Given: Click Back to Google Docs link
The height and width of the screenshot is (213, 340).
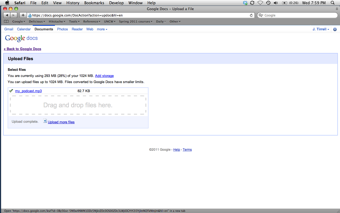Looking at the screenshot, I should (23, 49).
